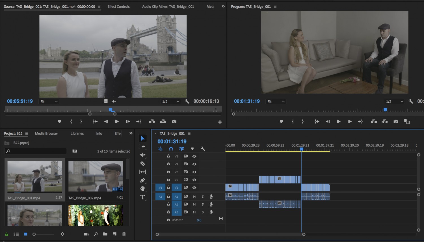This screenshot has height=242, width=424.
Task: Select the Hand tool
Action: pyautogui.click(x=142, y=189)
